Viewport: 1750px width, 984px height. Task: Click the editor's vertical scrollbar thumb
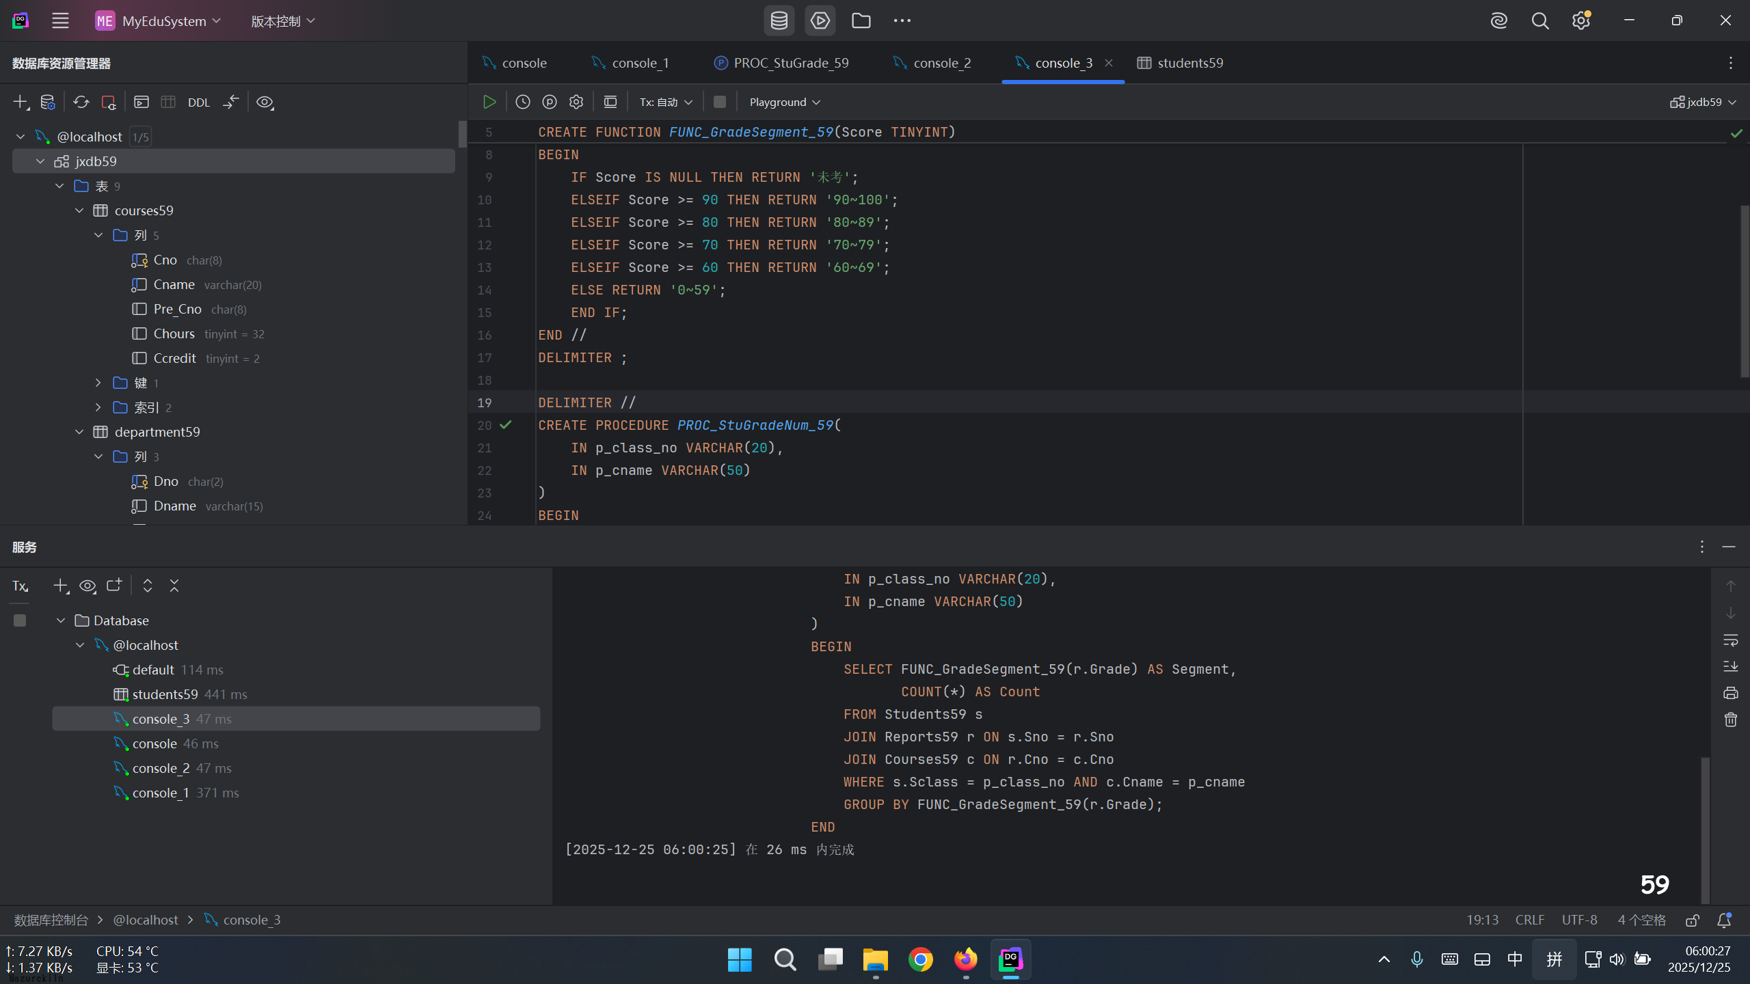[1744, 290]
